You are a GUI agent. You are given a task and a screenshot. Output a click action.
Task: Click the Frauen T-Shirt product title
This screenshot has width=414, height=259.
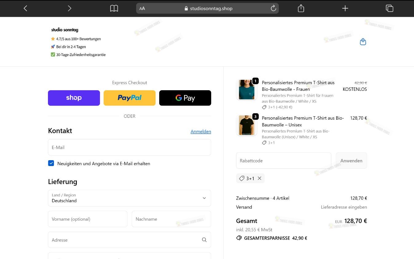pyautogui.click(x=298, y=86)
